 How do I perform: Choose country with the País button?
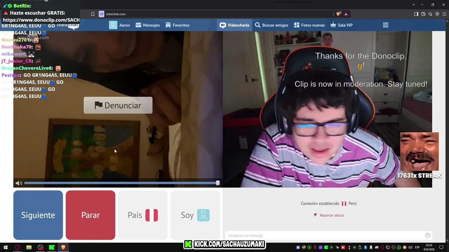click(143, 215)
